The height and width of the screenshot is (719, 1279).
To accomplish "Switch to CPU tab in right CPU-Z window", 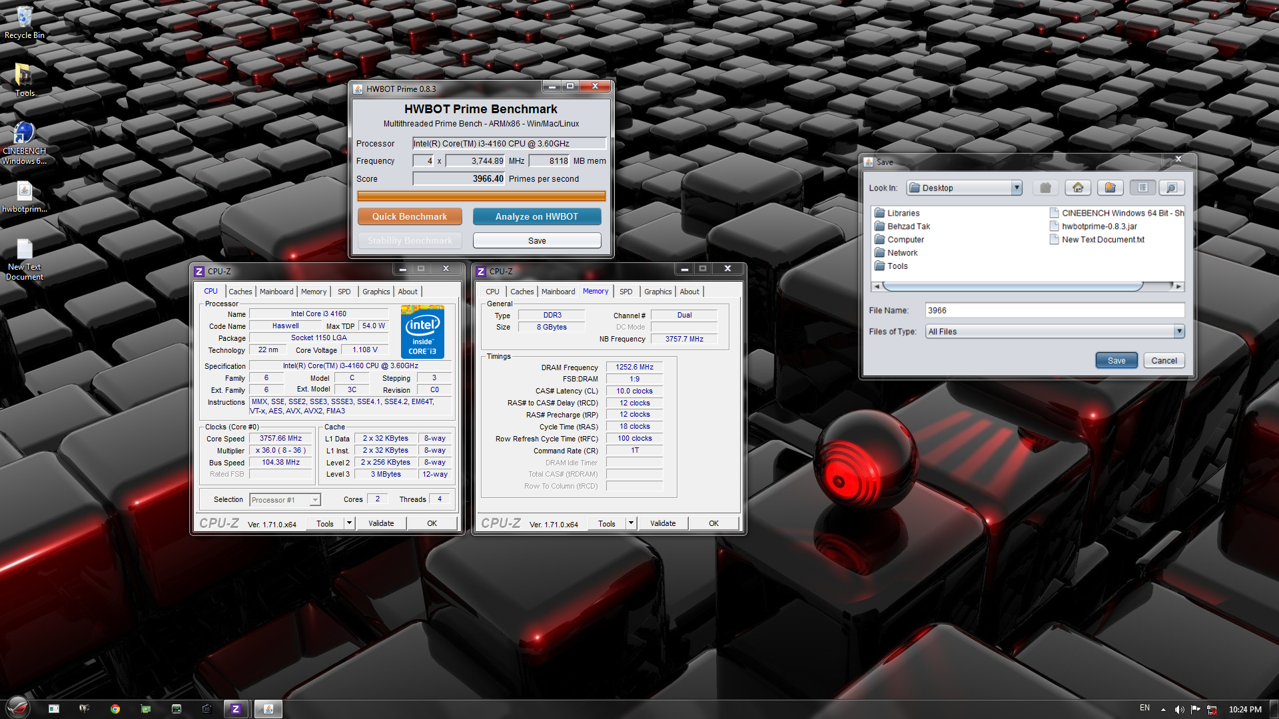I will point(492,292).
